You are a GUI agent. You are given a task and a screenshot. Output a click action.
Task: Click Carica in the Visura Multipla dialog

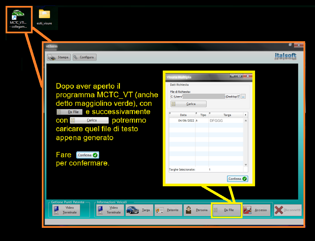pos(188,104)
